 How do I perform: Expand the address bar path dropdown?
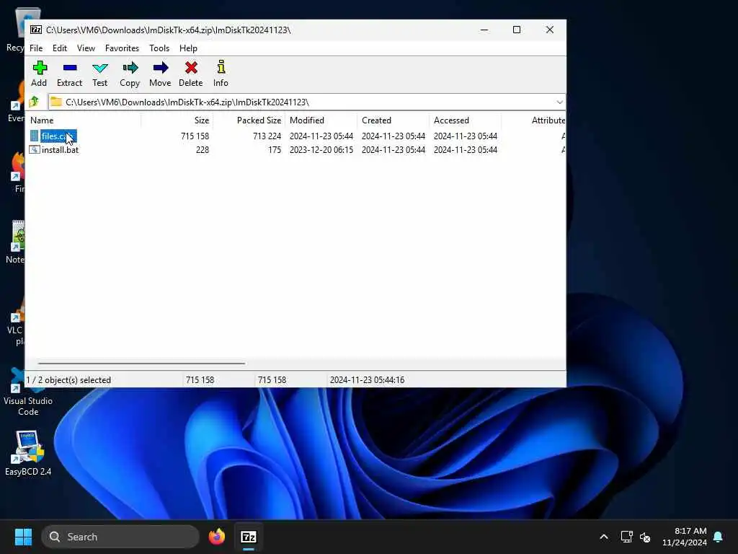(559, 102)
